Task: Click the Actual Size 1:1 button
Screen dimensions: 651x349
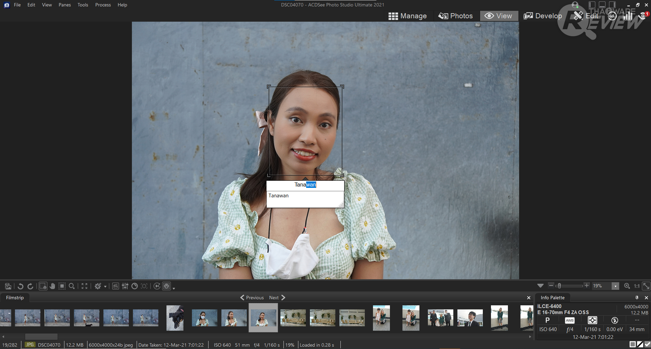Action: [x=637, y=286]
